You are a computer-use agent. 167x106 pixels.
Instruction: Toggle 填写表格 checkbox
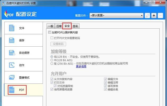pyautogui.click(x=105, y=86)
